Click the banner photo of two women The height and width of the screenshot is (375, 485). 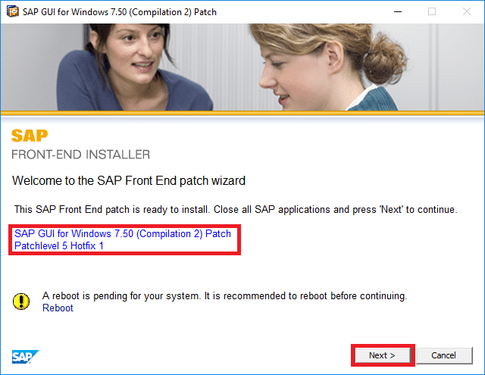(x=242, y=67)
